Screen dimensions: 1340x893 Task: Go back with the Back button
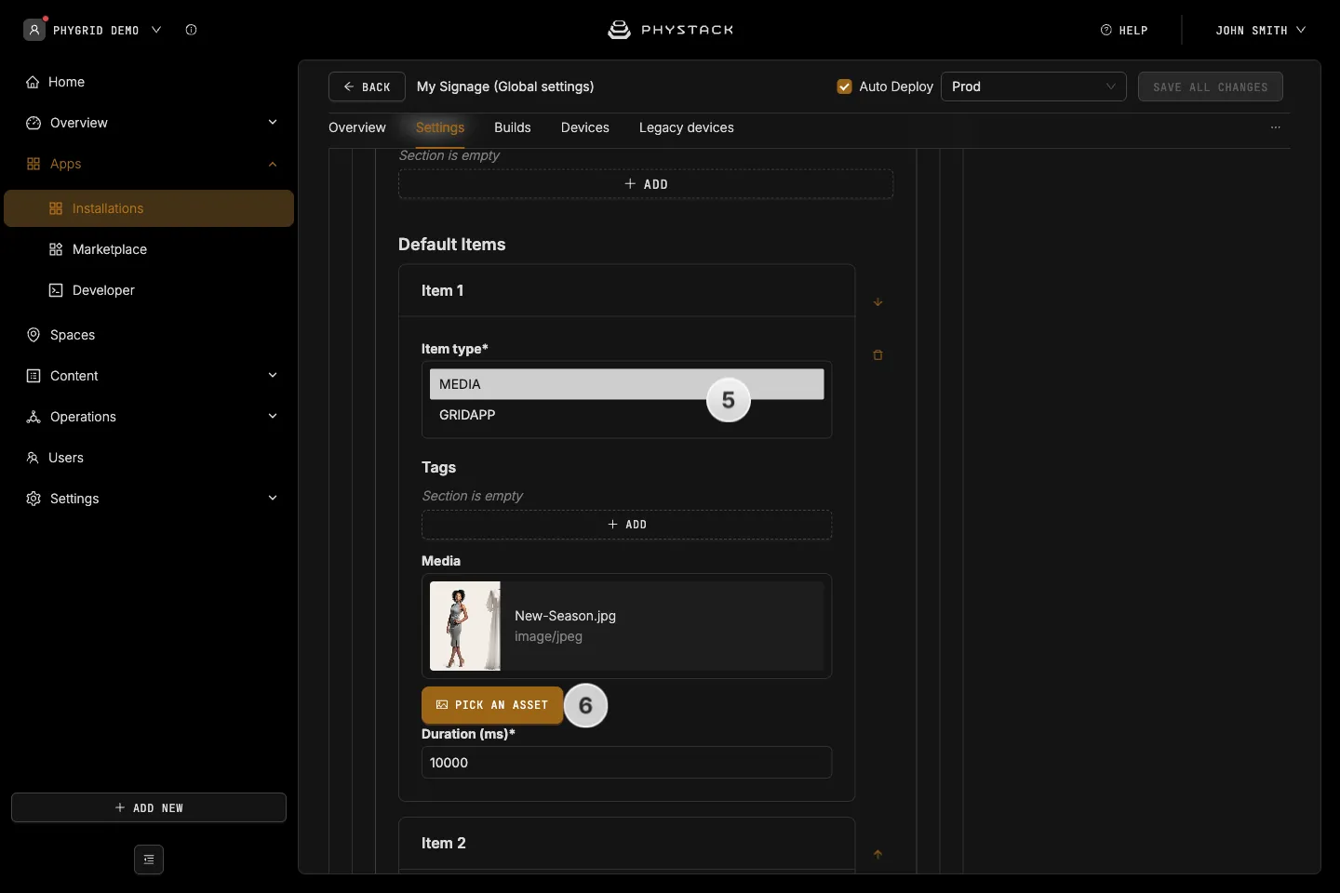point(367,87)
